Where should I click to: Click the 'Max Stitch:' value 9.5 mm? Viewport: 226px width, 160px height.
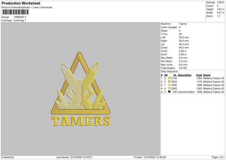coord(183,58)
